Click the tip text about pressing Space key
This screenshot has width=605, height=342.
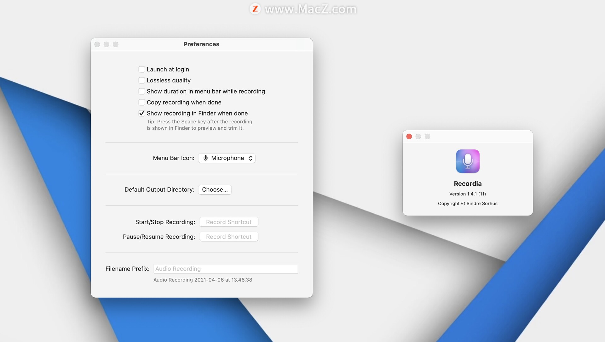(199, 125)
